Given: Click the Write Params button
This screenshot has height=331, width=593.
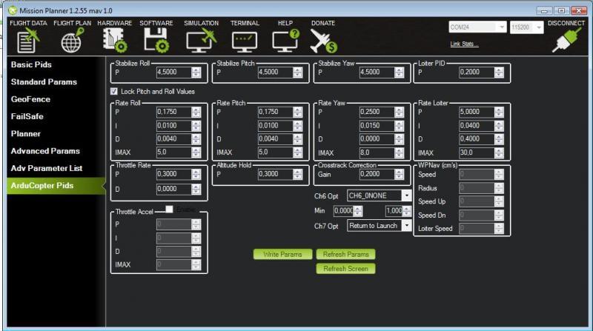Looking at the screenshot, I should click(x=282, y=254).
